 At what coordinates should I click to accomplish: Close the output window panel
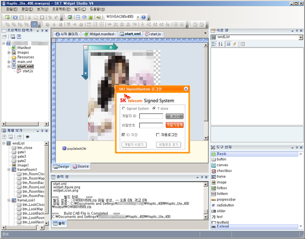pos(207,177)
